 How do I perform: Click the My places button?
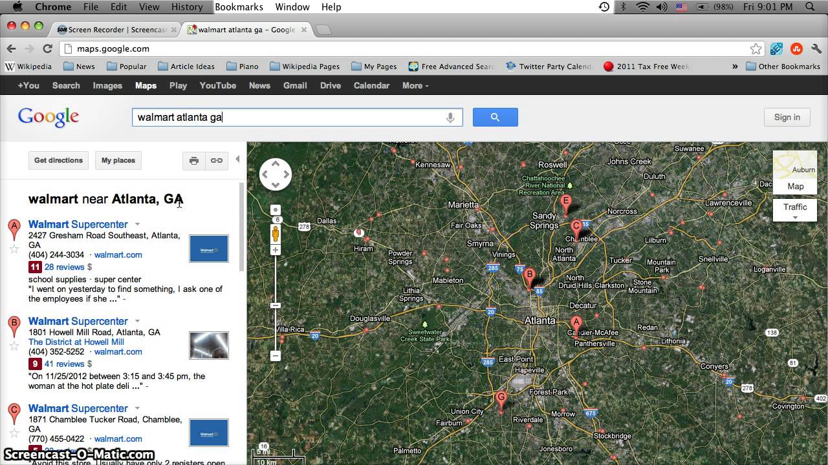pyautogui.click(x=118, y=161)
